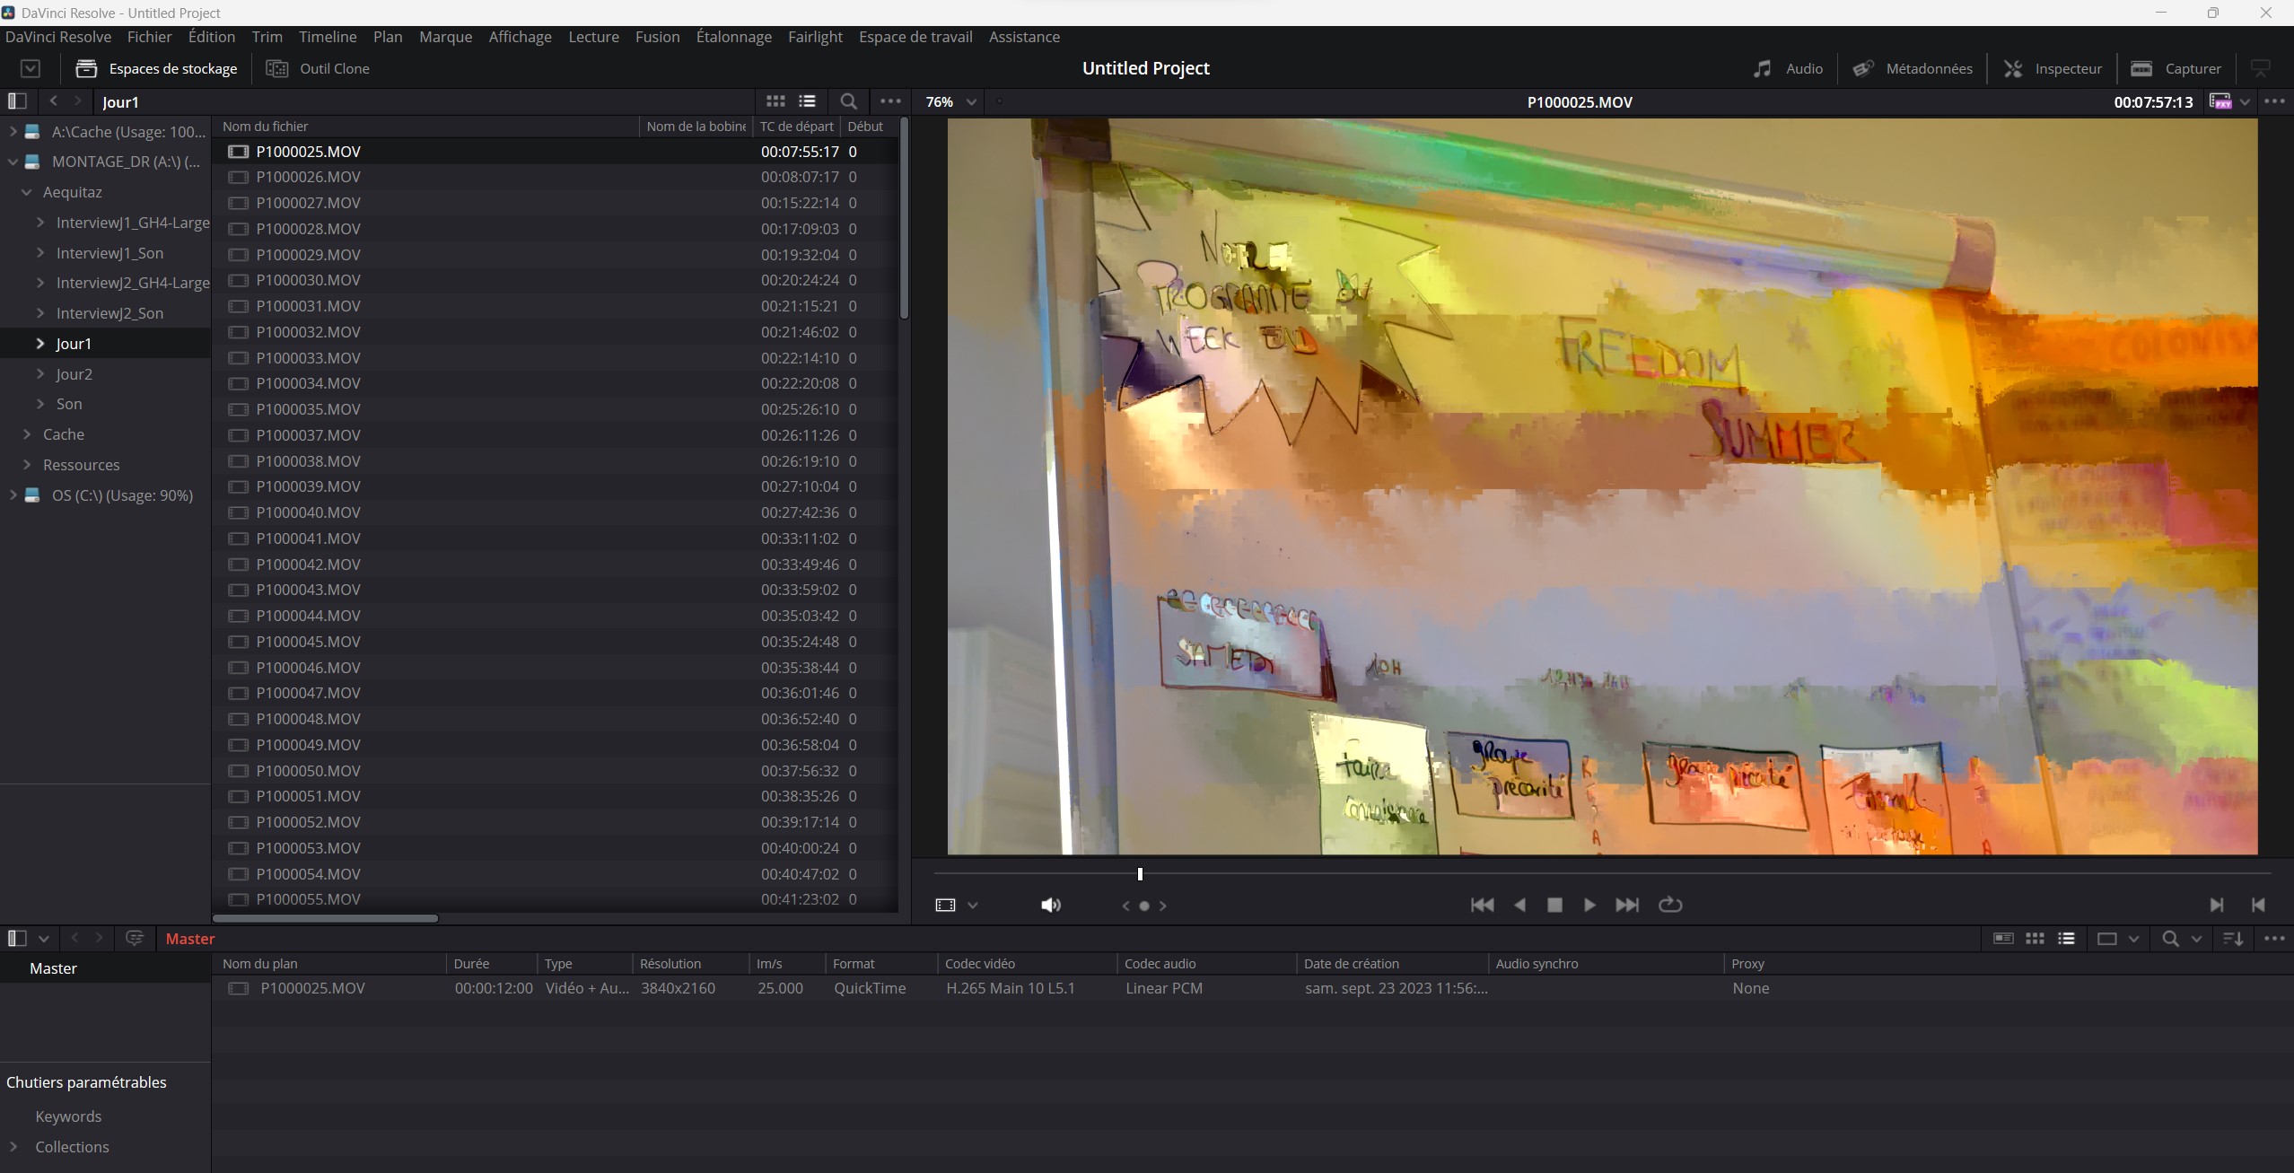
Task: Switch media storage to thumbnail view
Action: 775,101
